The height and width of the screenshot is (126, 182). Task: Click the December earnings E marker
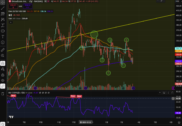pyautogui.click(x=80, y=88)
